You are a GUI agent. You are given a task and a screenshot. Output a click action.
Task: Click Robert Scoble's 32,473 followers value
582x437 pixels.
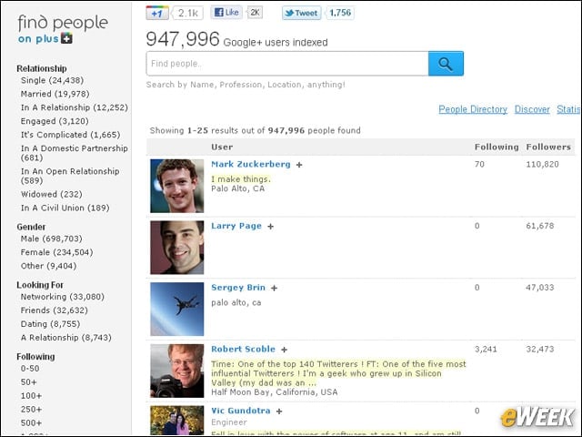click(540, 350)
